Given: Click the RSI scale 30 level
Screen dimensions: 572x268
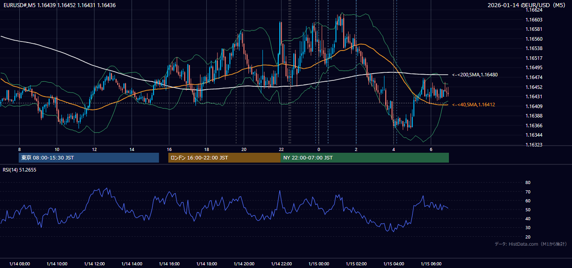Looking at the screenshot, I should click(x=528, y=228).
